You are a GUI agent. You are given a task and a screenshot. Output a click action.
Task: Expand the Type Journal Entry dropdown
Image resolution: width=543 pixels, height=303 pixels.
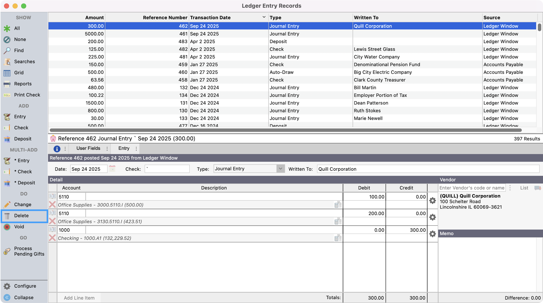click(280, 169)
